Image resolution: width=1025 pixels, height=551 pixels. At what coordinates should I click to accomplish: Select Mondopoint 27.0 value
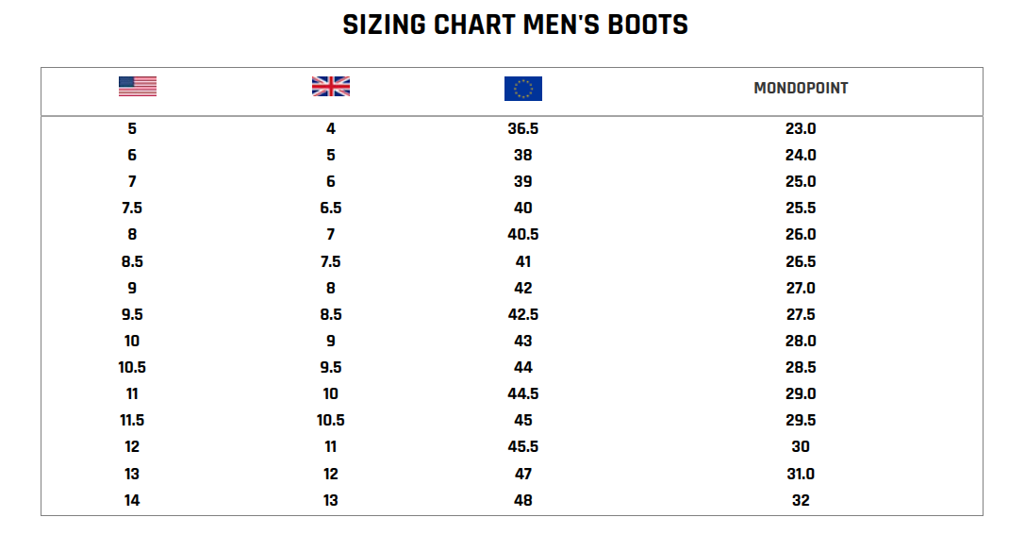(x=801, y=288)
